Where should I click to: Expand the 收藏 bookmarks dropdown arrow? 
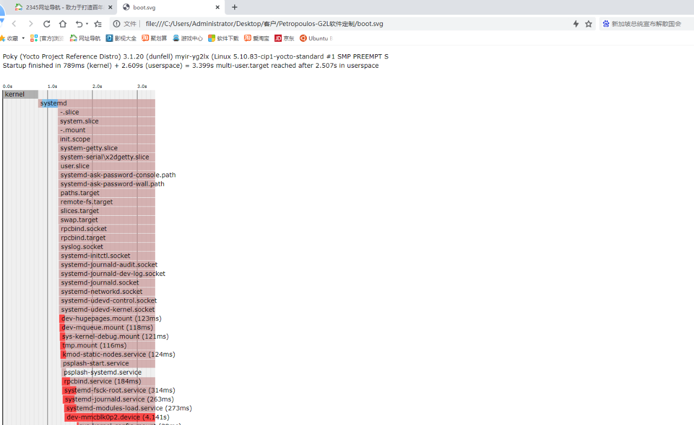click(x=23, y=38)
